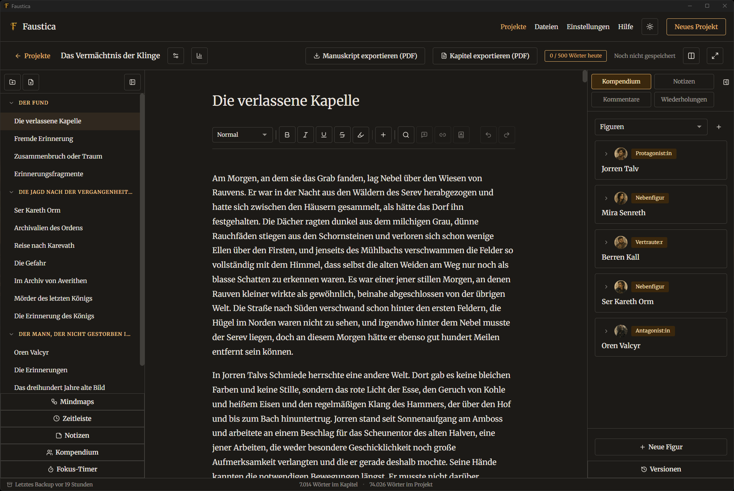
Task: Open Mindmaps from sidebar
Action: coord(72,402)
